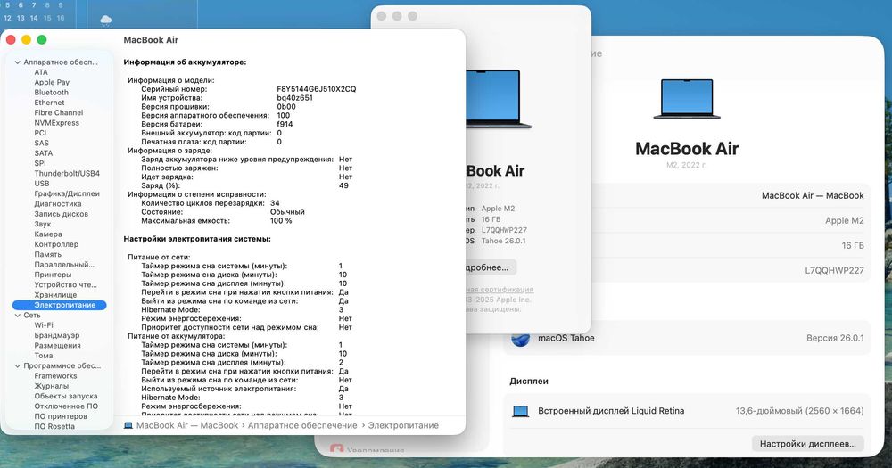Select Apple Pay in the sidebar
The image size is (892, 468).
(x=52, y=82)
